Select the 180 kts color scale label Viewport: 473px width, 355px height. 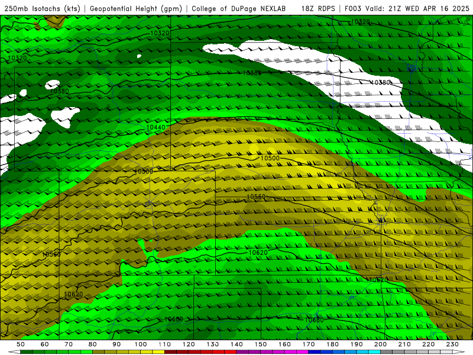333,344
